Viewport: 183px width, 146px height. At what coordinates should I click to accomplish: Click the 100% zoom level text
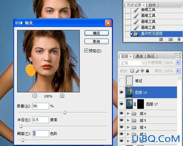[48, 96]
